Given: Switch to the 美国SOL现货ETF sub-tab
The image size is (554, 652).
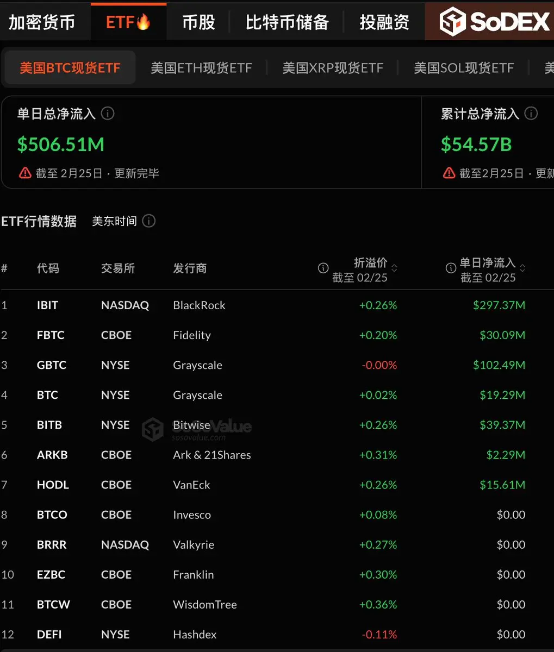Looking at the screenshot, I should pos(464,68).
